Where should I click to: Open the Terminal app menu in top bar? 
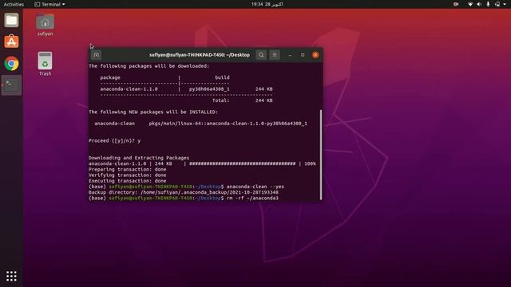(x=50, y=4)
